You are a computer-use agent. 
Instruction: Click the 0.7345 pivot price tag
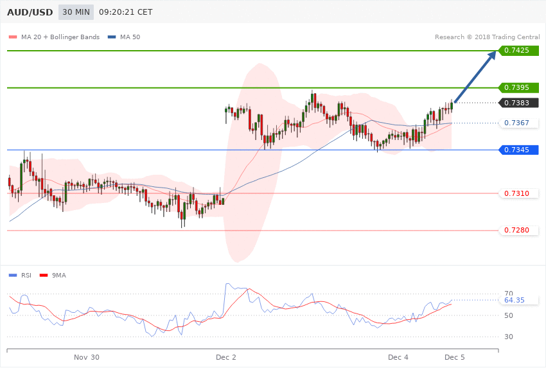click(519, 150)
